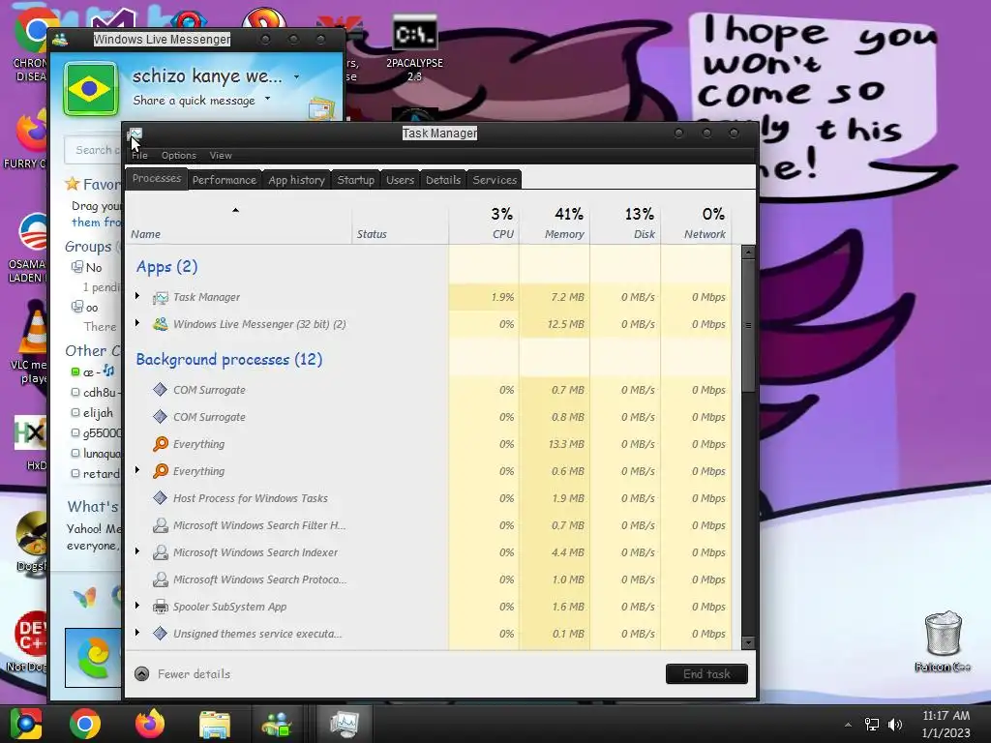Click the scrollbar down arrow in Task Manager
The height and width of the screenshot is (743, 991).
pos(748,642)
